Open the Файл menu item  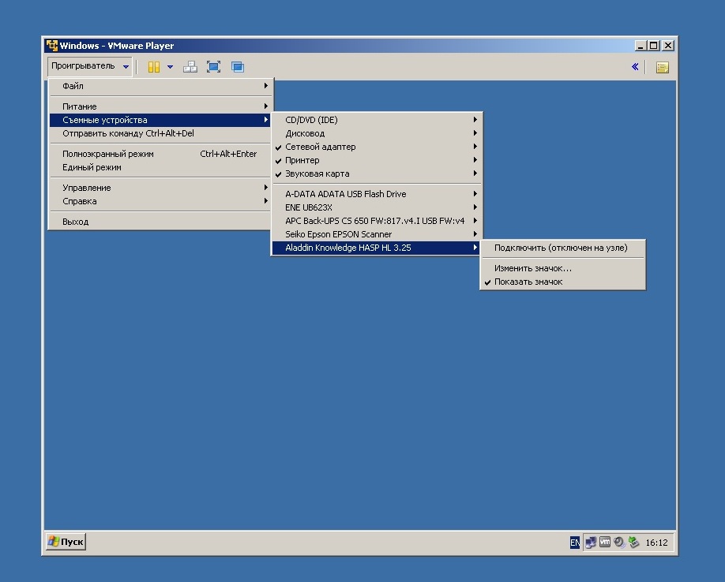coord(73,86)
